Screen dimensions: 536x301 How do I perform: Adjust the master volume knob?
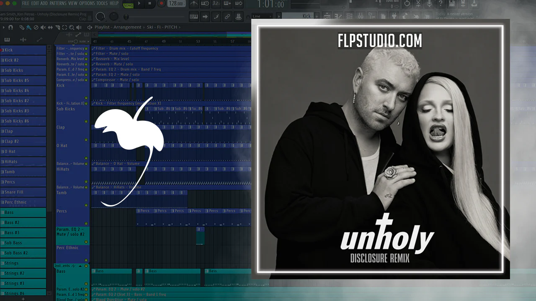point(100,17)
